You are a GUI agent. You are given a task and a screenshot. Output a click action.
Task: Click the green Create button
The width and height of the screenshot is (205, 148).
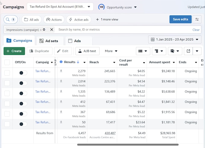tap(14, 51)
